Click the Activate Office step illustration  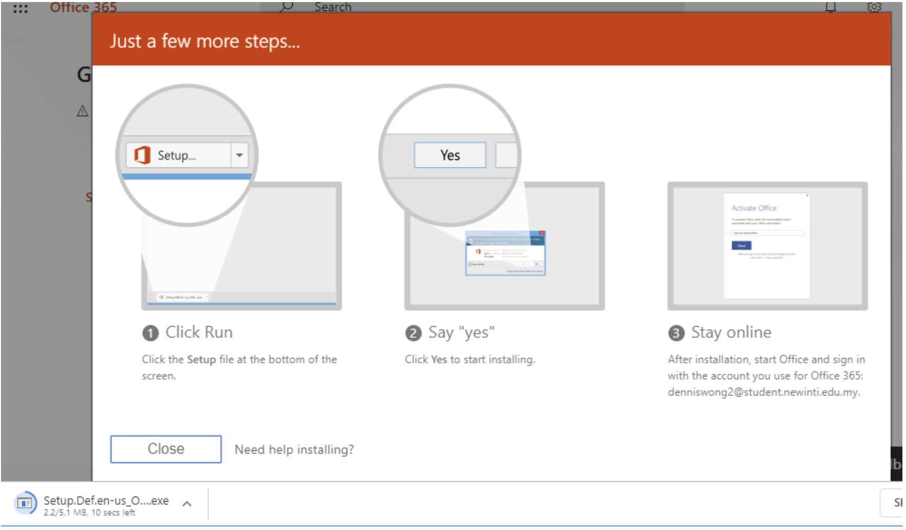point(767,245)
